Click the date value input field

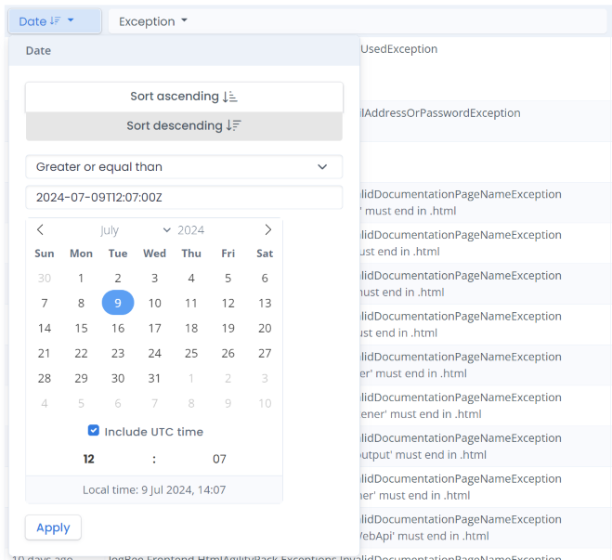(183, 197)
